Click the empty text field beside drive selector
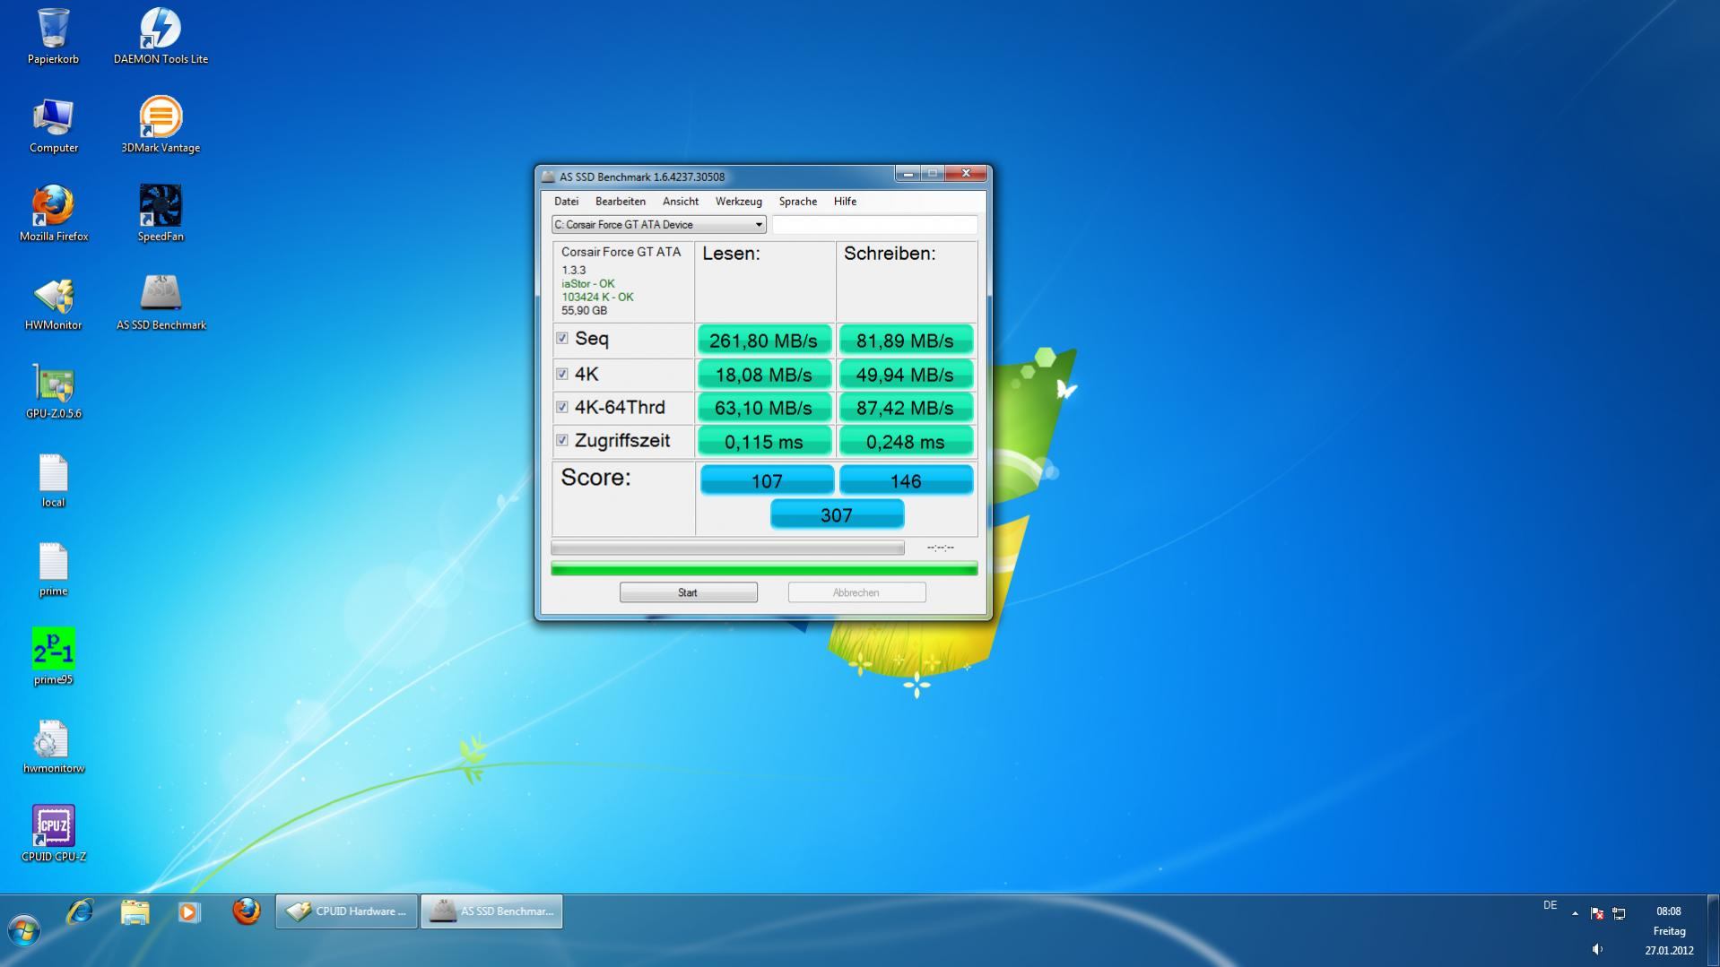The image size is (1720, 967). pyautogui.click(x=874, y=225)
